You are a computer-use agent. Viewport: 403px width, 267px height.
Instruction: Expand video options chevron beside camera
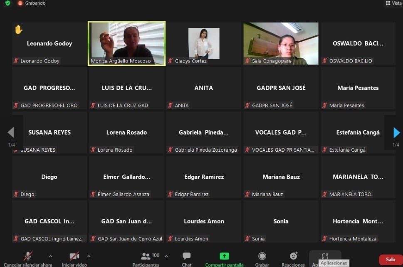click(x=89, y=256)
